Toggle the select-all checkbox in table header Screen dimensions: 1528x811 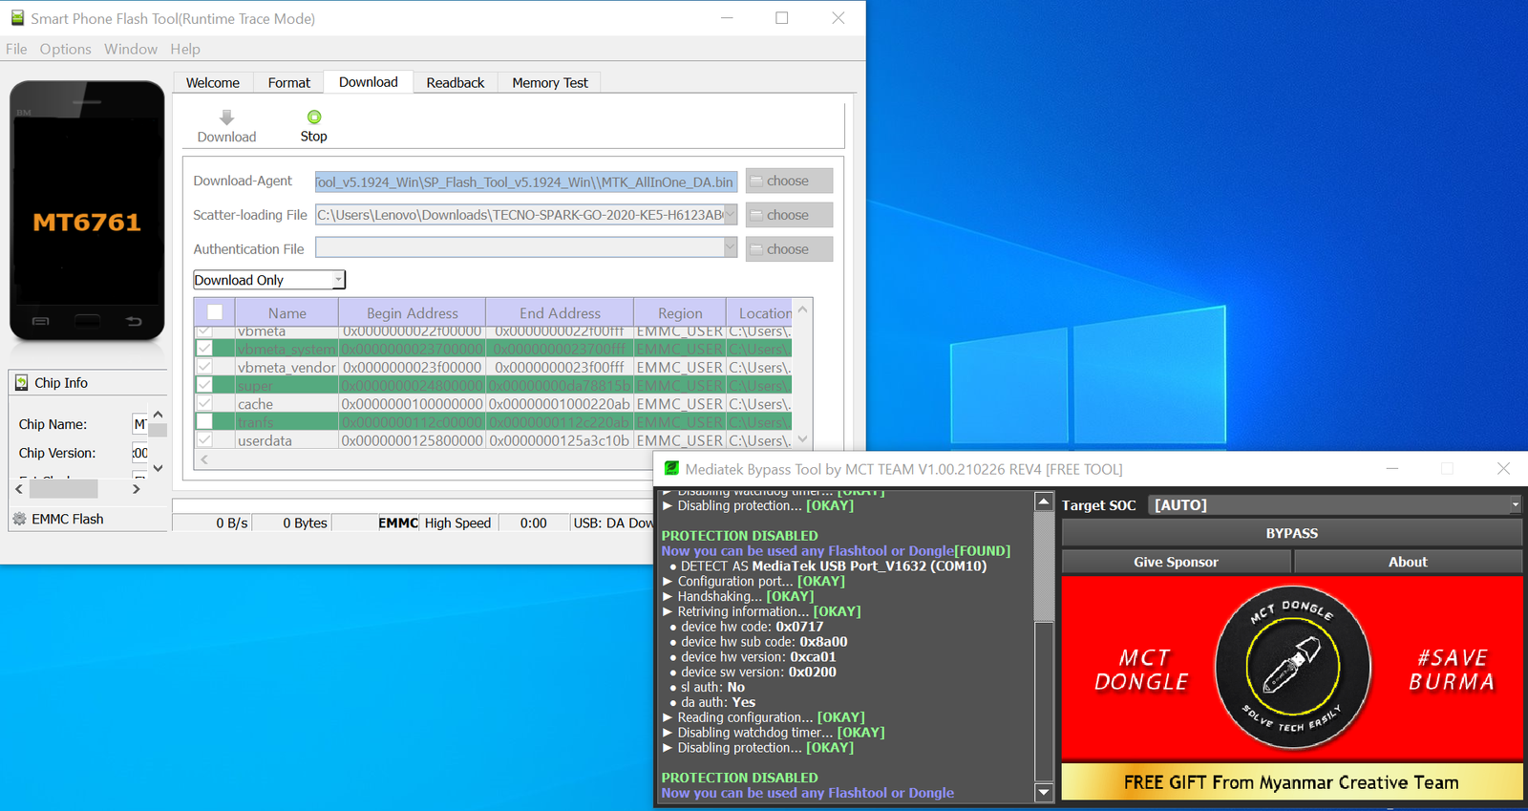click(x=215, y=312)
